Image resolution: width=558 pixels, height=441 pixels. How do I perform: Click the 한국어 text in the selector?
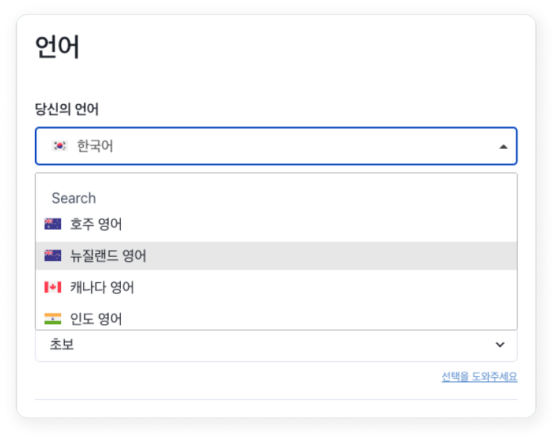coord(95,147)
